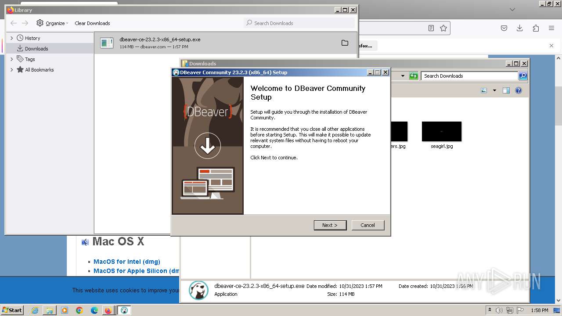562x316 pixels.
Task: Open volume speaker tray icon
Action: click(x=500, y=310)
